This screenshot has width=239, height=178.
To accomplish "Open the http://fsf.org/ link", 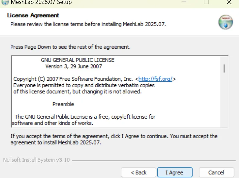I will point(155,79).
